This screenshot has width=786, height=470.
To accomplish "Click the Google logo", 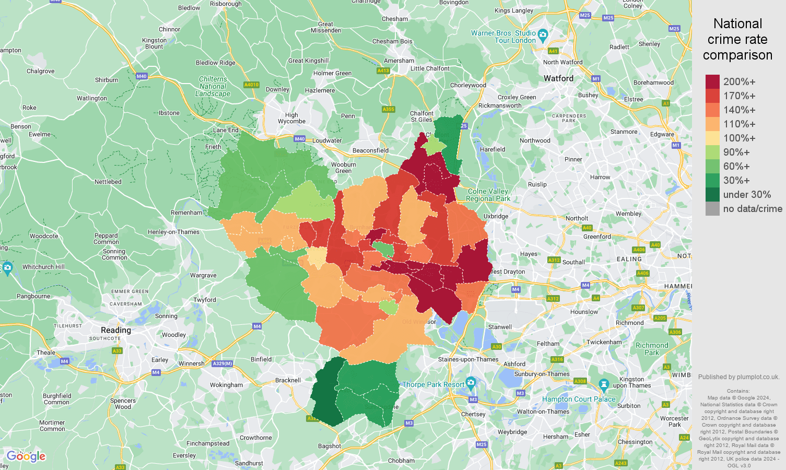I will pyautogui.click(x=26, y=456).
